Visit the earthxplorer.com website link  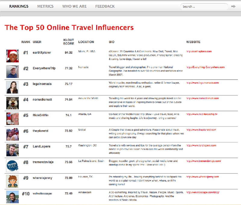click(199, 52)
